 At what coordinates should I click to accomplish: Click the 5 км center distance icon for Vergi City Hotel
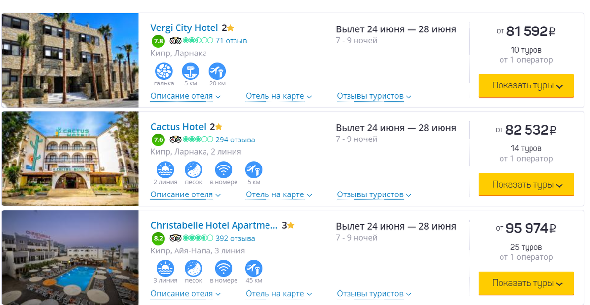[x=190, y=71]
